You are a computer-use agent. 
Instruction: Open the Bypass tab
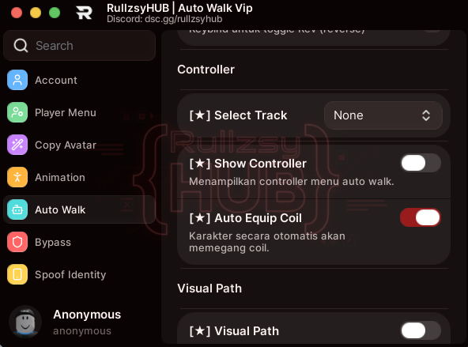[x=79, y=242]
